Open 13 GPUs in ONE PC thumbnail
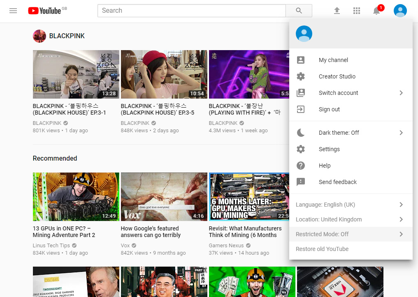The image size is (418, 297). [76, 197]
